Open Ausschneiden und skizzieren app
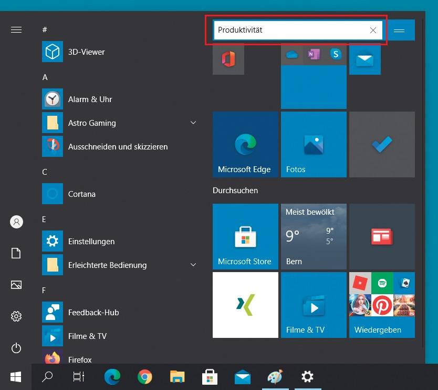Screen dimensions: 438x390 pos(120,147)
